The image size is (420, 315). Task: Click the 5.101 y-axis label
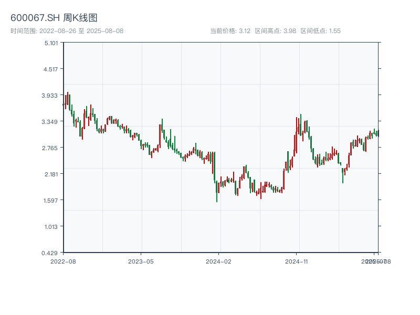click(x=51, y=43)
